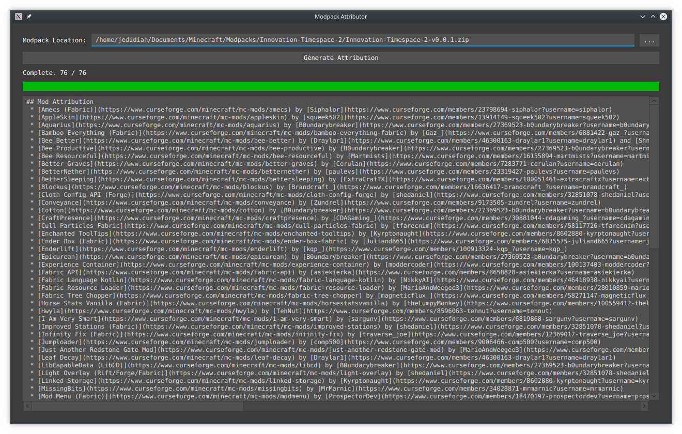Viewport: 682px width, 434px height.
Task: Click the horizontal scrollbar right arrow
Action: click(x=644, y=406)
